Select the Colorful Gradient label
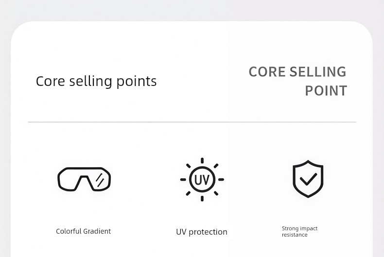This screenshot has width=384, height=257. 83,231
